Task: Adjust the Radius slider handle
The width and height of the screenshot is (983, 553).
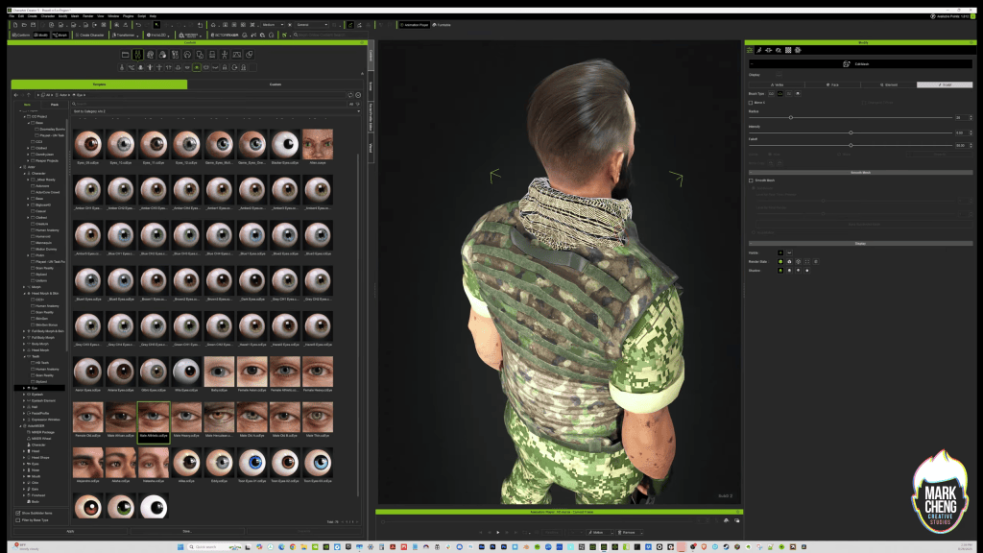Action: pos(791,117)
